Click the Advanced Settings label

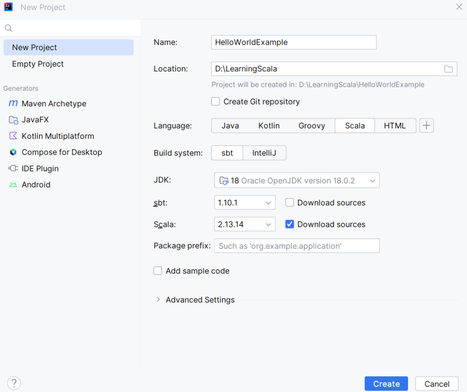click(x=200, y=300)
